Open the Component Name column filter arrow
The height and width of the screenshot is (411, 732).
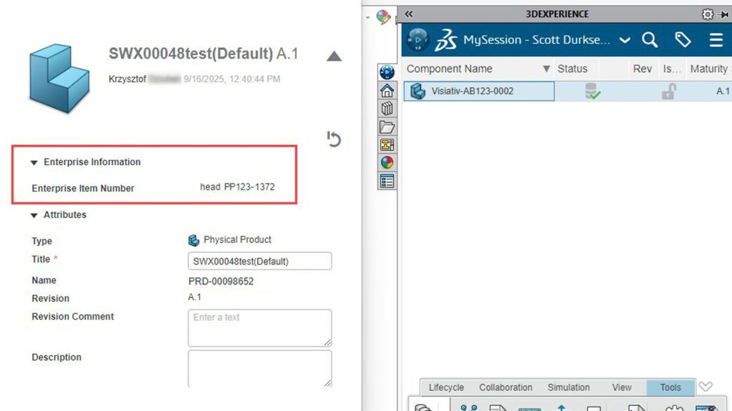pyautogui.click(x=546, y=69)
